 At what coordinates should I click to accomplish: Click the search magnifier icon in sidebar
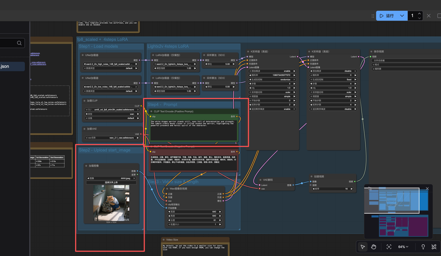(19, 43)
